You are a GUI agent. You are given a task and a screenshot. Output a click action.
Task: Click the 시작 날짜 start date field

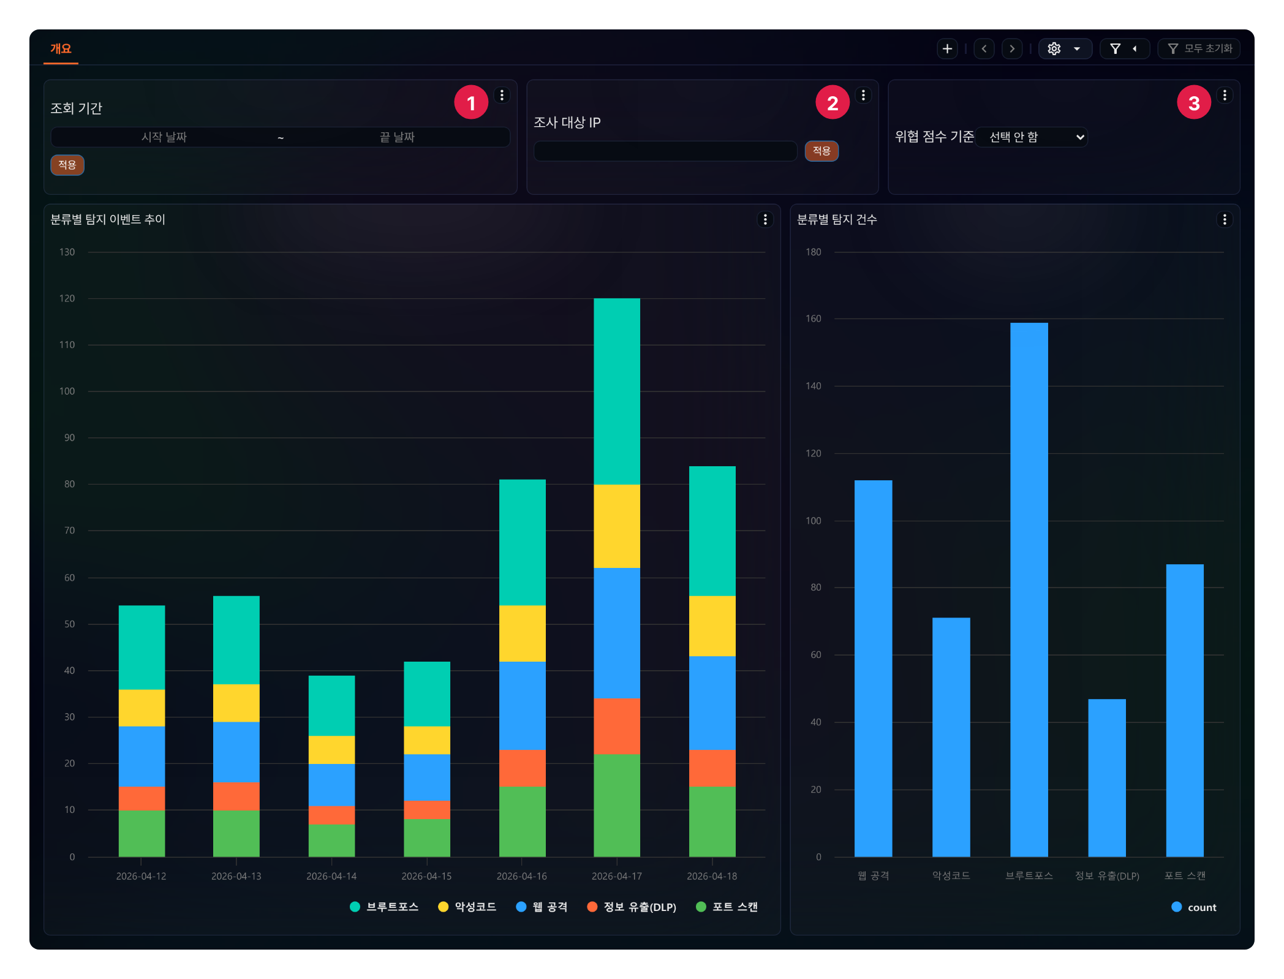pyautogui.click(x=164, y=137)
